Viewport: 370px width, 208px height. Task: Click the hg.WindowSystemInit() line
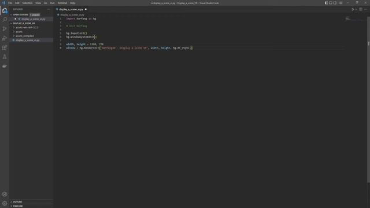[82, 37]
